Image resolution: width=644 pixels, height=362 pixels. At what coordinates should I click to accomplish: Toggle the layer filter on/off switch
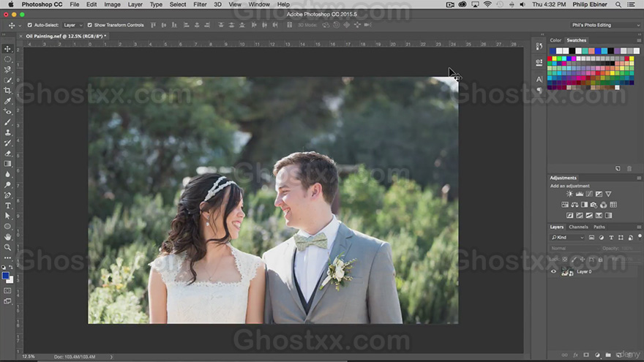640,237
